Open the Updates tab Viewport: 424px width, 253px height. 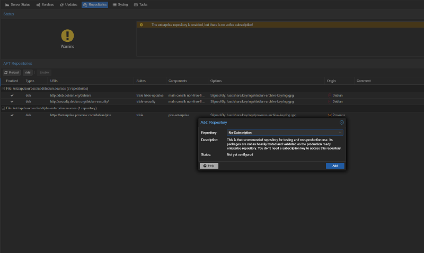pyautogui.click(x=69, y=5)
